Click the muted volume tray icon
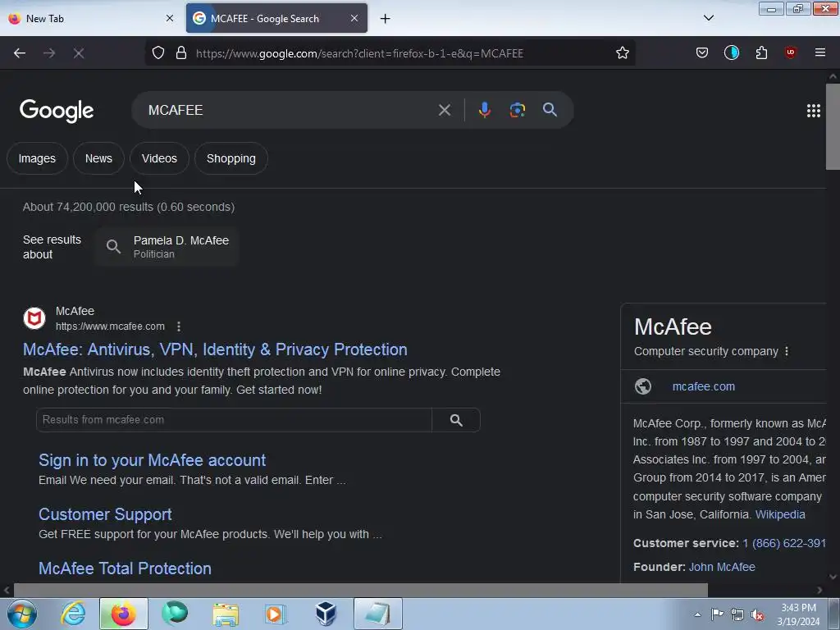This screenshot has width=840, height=630. point(757,615)
